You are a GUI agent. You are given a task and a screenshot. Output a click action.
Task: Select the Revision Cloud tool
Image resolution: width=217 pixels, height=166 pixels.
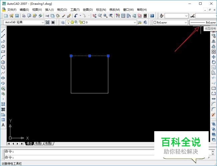click(3, 68)
